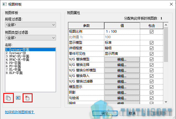
Task: Click 编辑 button for 阴影
Action: (x=122, y=92)
